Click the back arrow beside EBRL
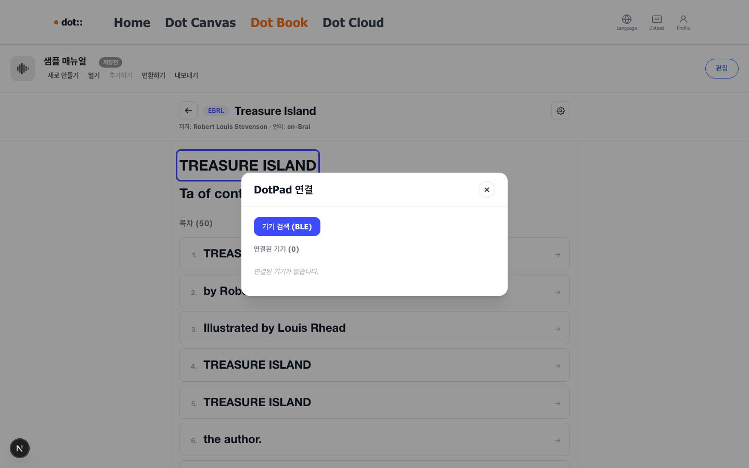749x468 pixels. pos(188,111)
